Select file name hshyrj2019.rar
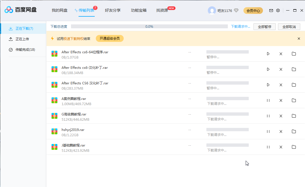This screenshot has width=305, height=187. point(73,130)
